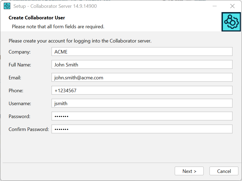
Task: Click into the Password field
Action: pyautogui.click(x=142, y=116)
